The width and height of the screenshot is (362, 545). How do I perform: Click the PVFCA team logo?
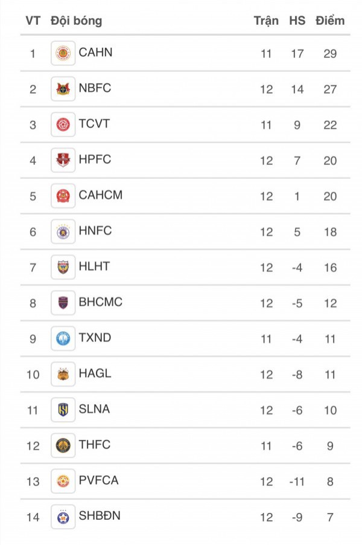pos(63,481)
